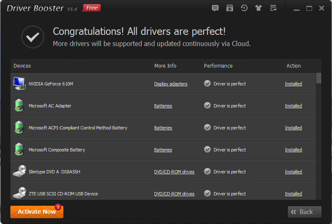
Task: Open Batteries link for Microsoft AC Adapter
Action: point(163,106)
